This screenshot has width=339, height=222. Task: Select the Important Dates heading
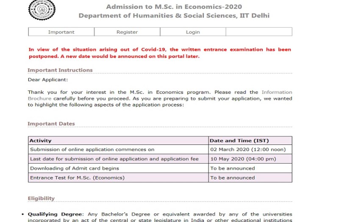click(51, 124)
